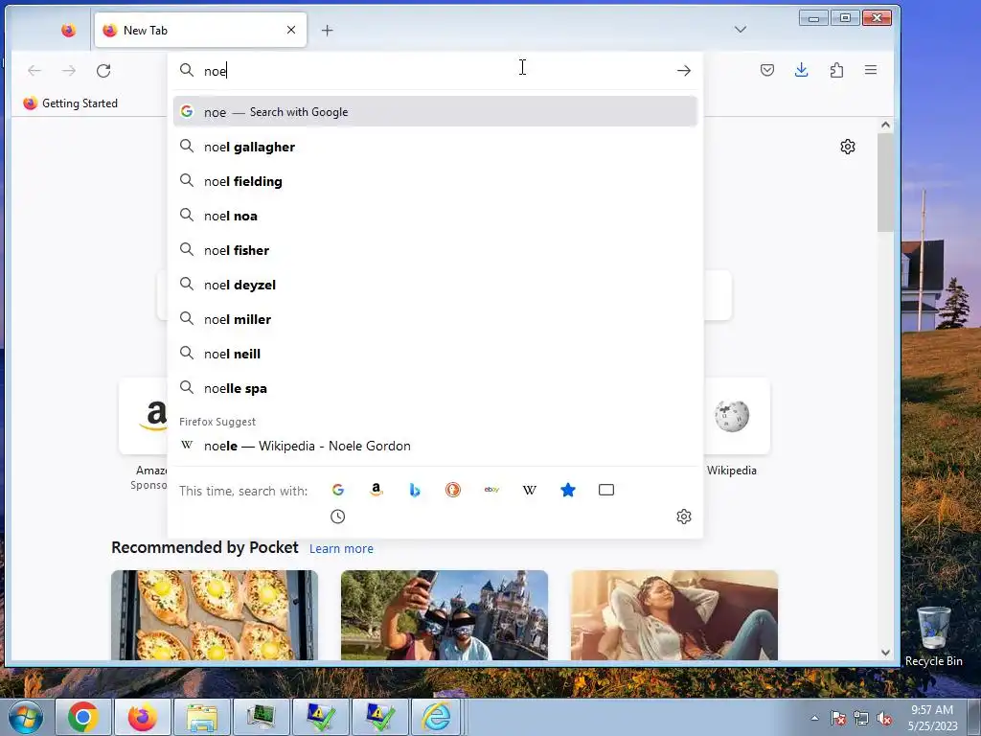981x736 pixels.
Task: Choose the 'noel neill' suggestion
Action: pos(436,353)
